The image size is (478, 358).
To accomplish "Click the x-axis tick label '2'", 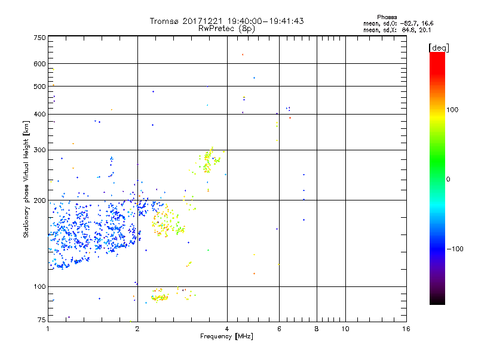I will (137, 329).
